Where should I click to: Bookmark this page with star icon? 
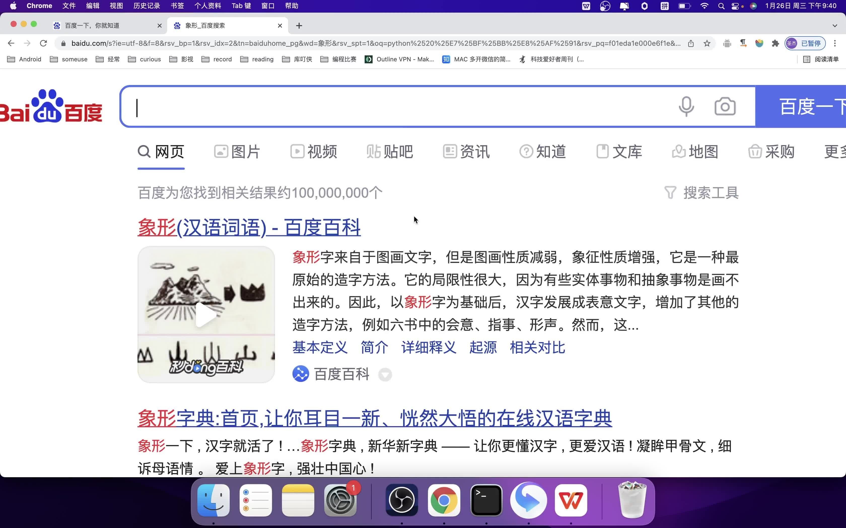tap(707, 43)
